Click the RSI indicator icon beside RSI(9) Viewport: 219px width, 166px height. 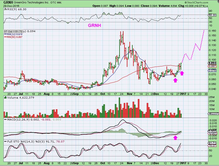click(5, 9)
